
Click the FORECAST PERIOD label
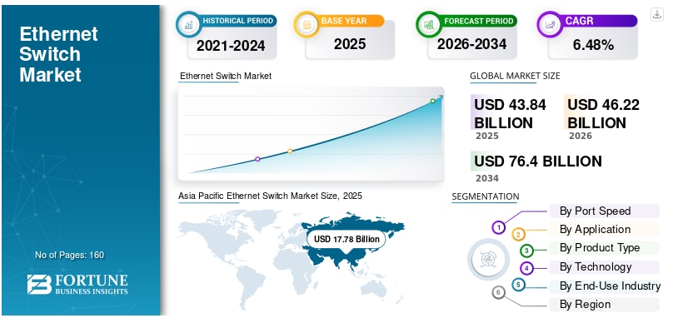pos(479,21)
